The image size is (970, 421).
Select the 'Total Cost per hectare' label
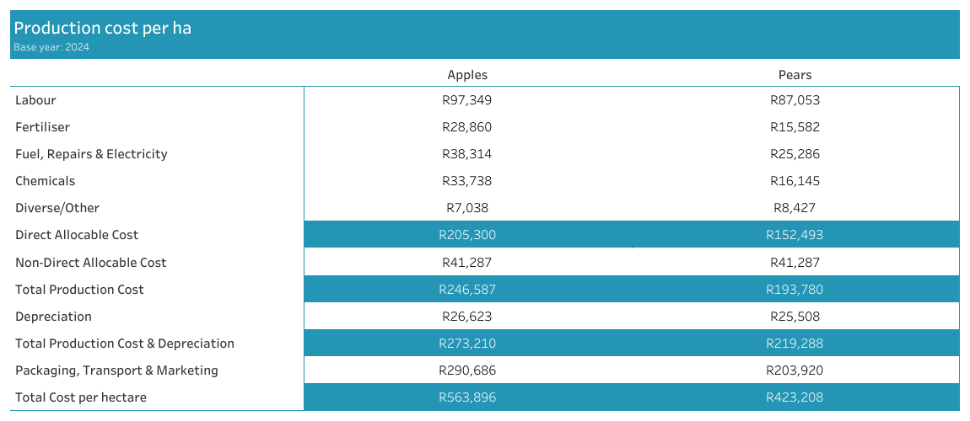[81, 397]
